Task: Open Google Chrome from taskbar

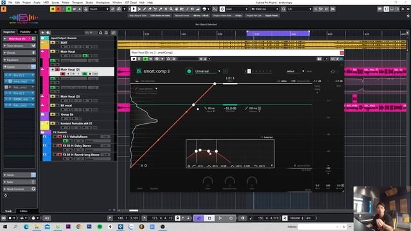Action: tap(78, 227)
